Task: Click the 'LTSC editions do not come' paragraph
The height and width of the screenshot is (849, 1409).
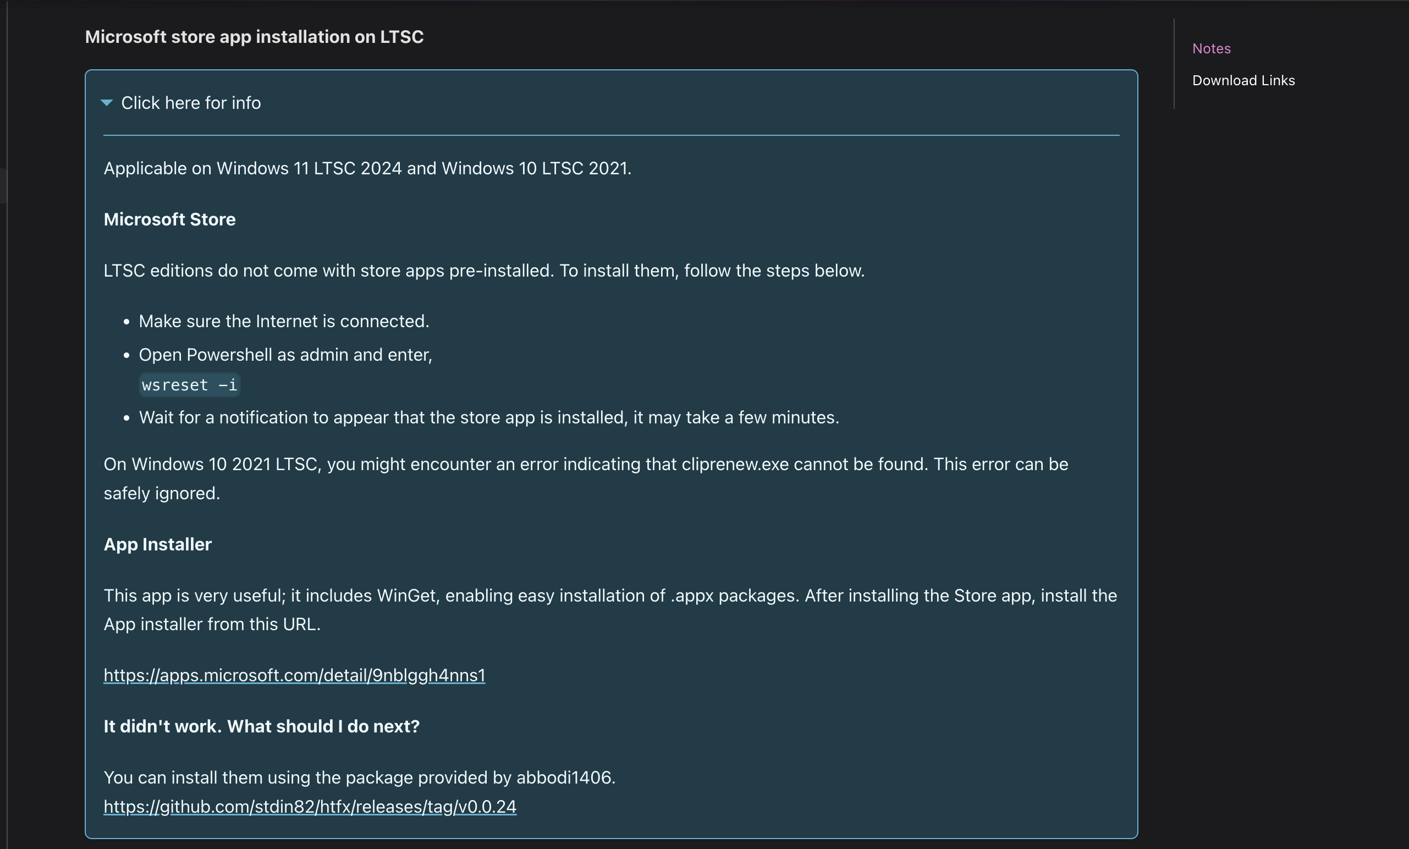Action: (484, 271)
